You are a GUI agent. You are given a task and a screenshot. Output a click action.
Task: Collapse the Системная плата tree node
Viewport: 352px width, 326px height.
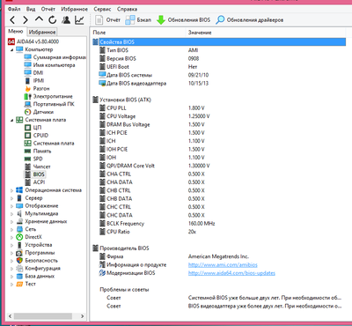click(x=11, y=120)
